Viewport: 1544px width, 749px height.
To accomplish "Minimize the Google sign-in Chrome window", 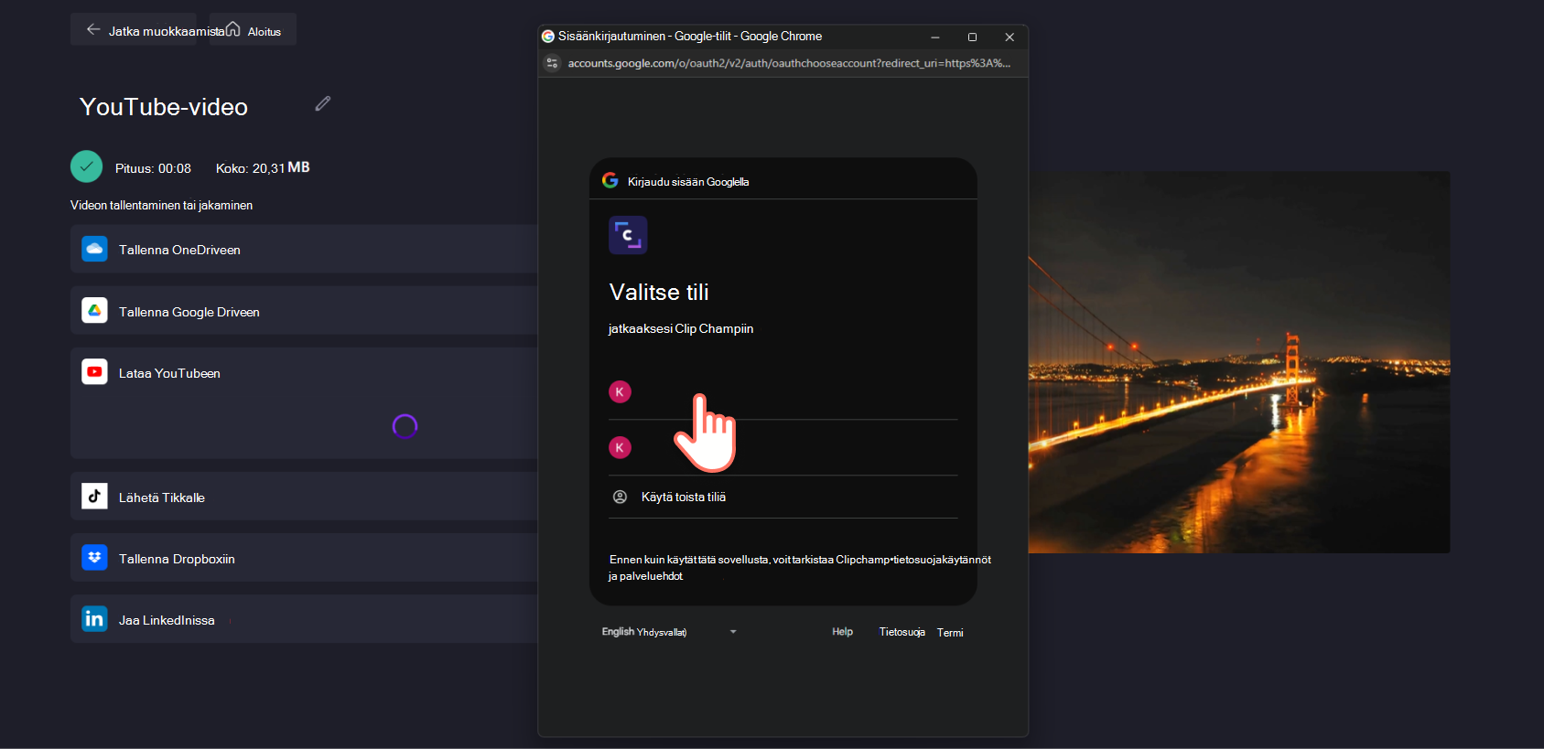I will coord(935,37).
